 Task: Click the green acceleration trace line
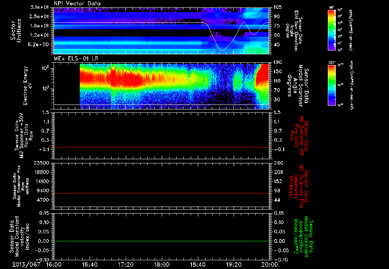pyautogui.click(x=161, y=241)
